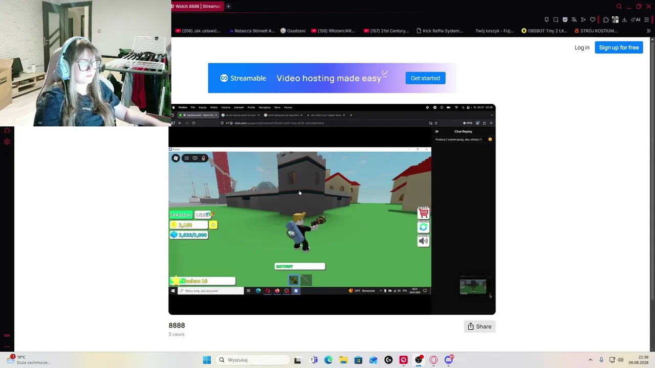Open the 'Rebecca Stinnett #...' bookmark

point(251,31)
